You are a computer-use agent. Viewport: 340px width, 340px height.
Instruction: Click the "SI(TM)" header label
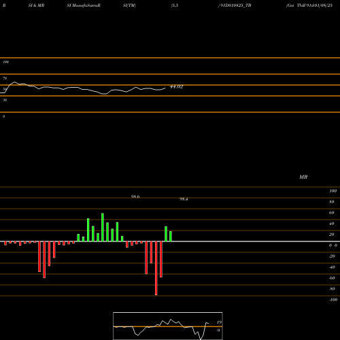[129, 5]
